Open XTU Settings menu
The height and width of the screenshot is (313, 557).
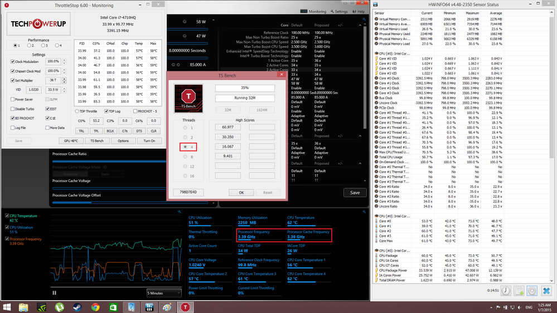pos(339,11)
